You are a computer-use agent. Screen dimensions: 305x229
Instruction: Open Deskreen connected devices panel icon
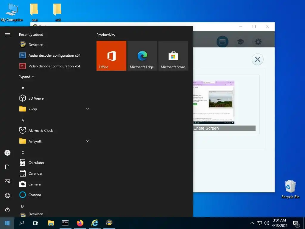pos(222,42)
